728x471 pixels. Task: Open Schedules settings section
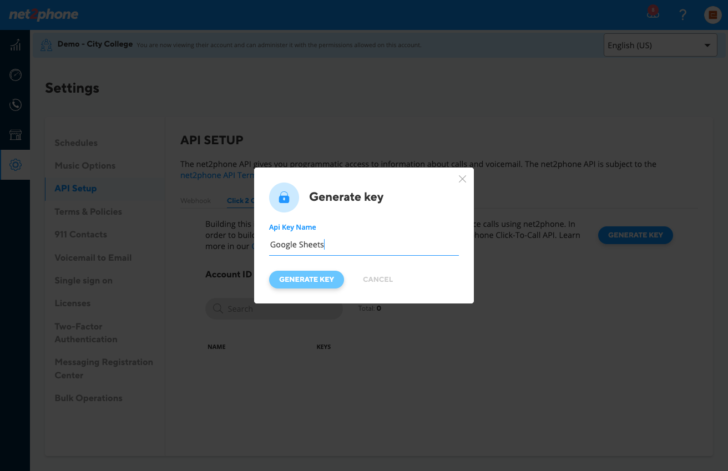click(76, 143)
